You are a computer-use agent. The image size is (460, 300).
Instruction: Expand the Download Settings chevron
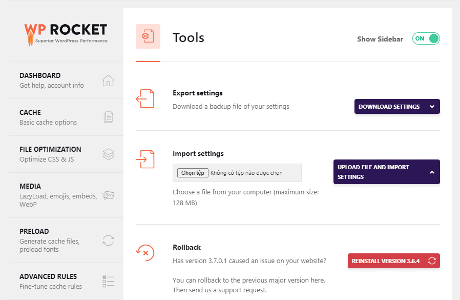click(432, 107)
